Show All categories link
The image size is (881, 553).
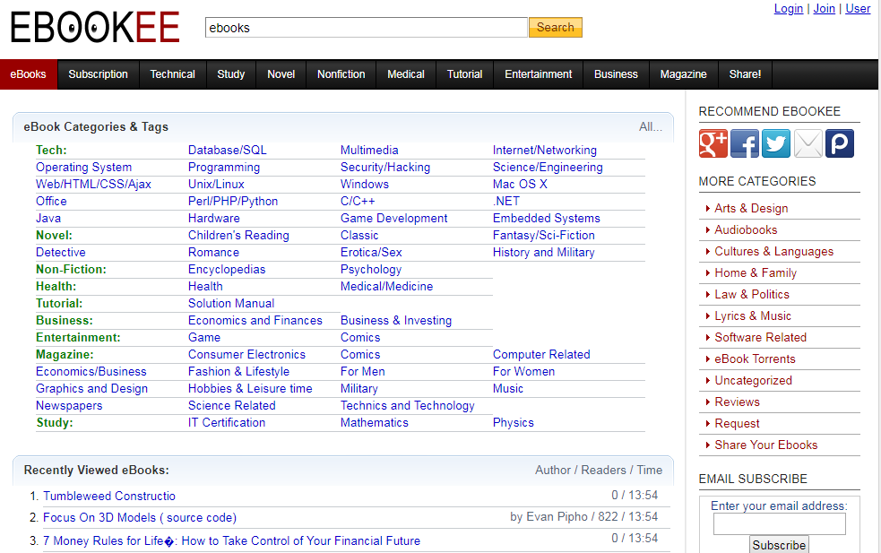click(651, 127)
